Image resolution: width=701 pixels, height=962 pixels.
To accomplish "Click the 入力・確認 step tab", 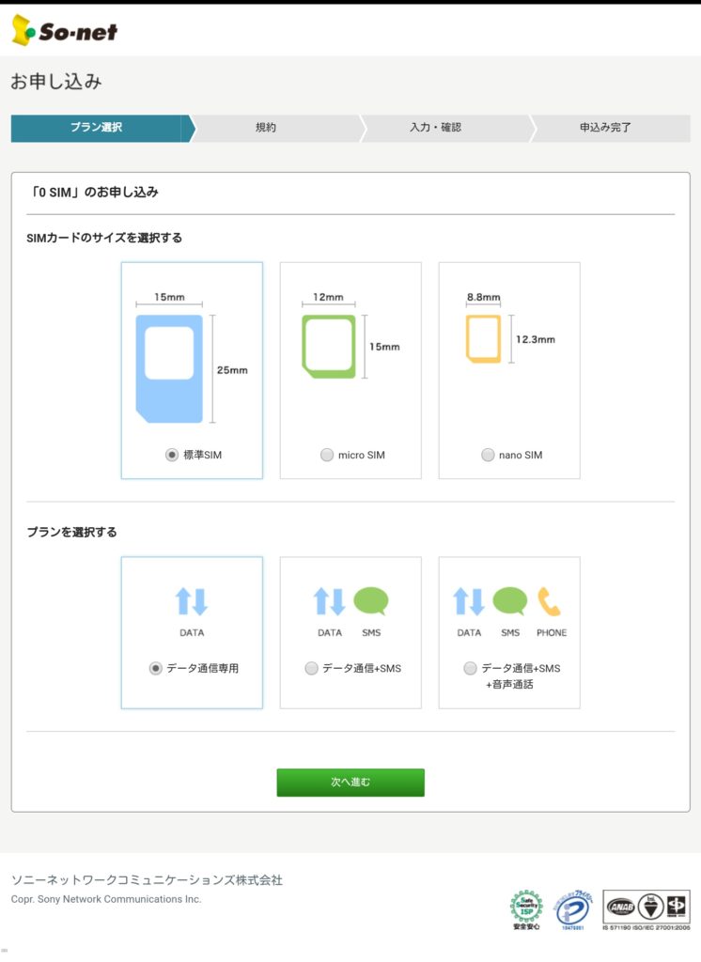I will 444,128.
